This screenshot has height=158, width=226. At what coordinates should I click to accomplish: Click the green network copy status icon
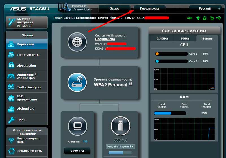click(212, 18)
